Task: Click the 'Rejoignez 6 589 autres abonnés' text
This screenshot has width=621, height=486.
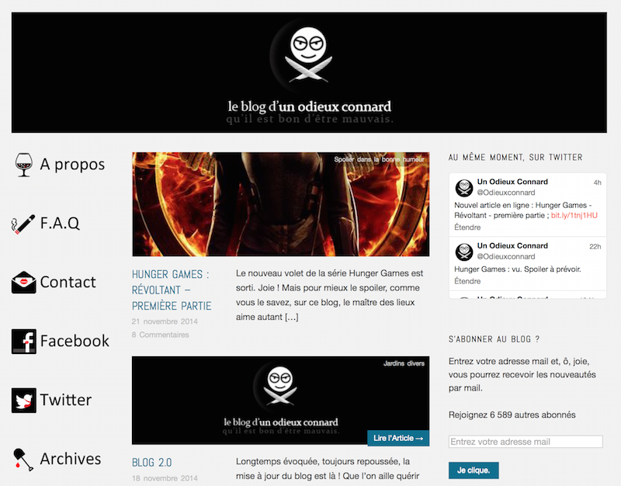Action: [512, 415]
